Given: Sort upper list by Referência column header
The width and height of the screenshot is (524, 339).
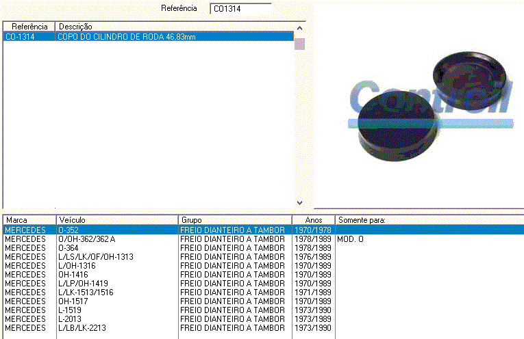Looking at the screenshot, I should (29, 26).
